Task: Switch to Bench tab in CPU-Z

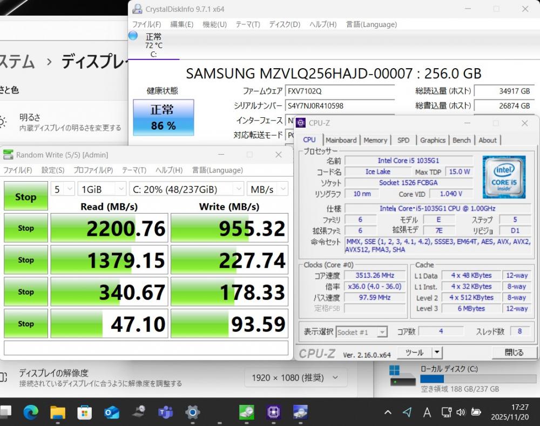Action: click(462, 140)
